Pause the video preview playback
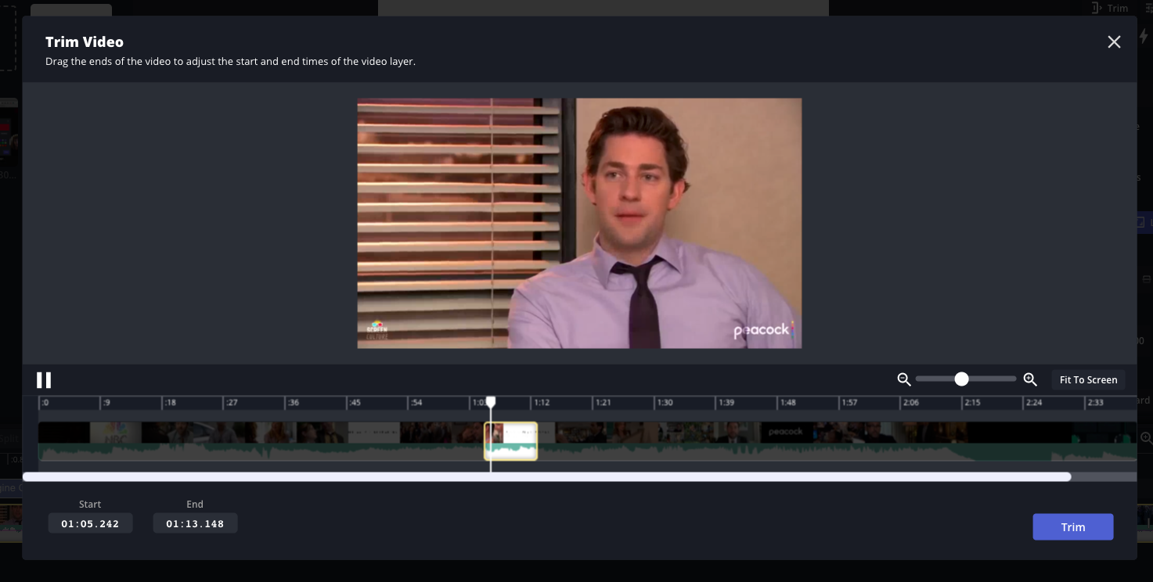1153x582 pixels. pyautogui.click(x=44, y=380)
